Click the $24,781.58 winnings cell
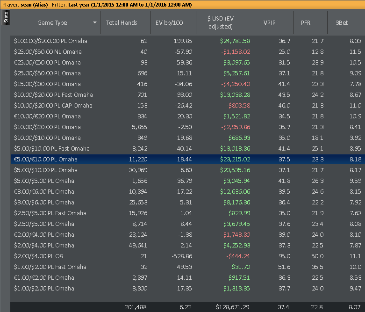This screenshot has height=312, width=365. 235,41
